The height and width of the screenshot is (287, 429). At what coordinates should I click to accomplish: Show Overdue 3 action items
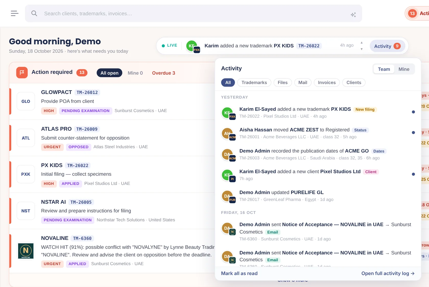pos(164,73)
